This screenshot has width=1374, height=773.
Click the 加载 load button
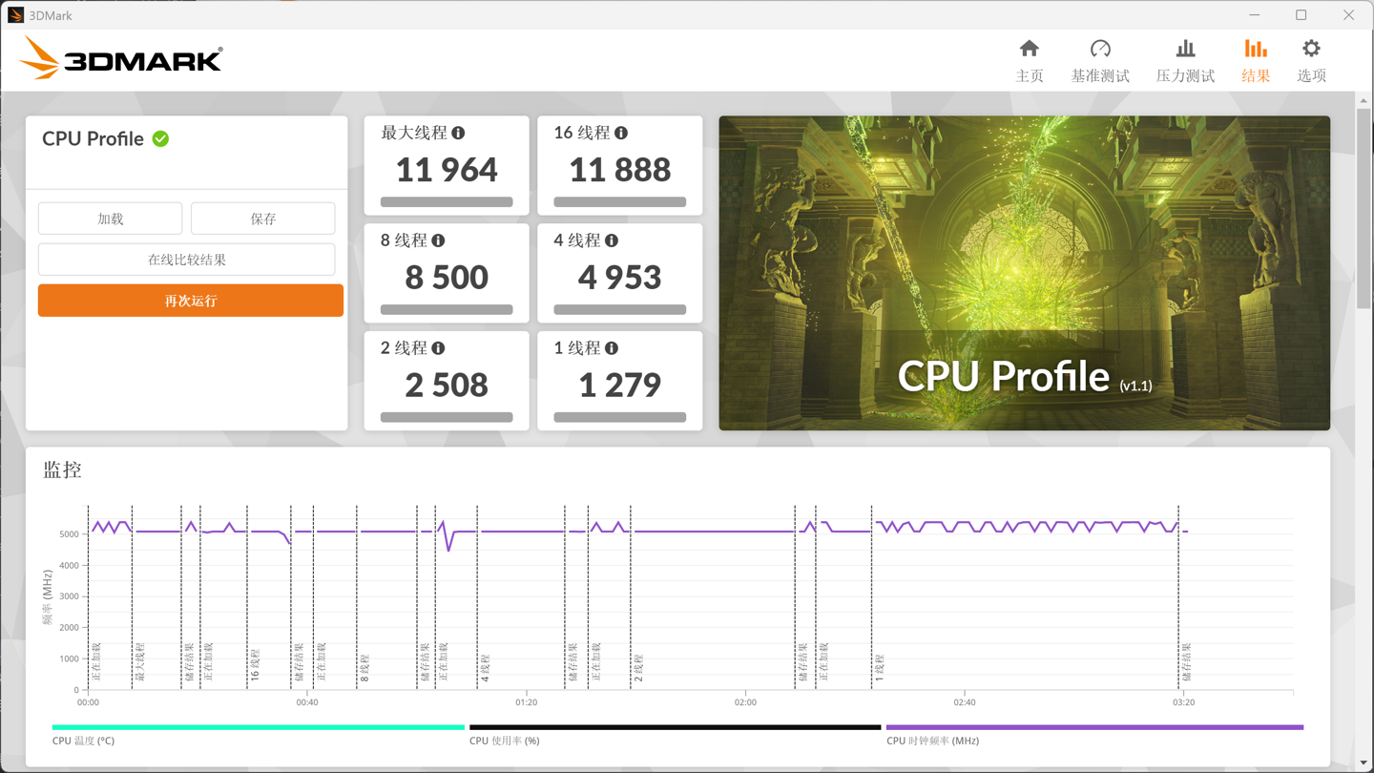coord(111,219)
